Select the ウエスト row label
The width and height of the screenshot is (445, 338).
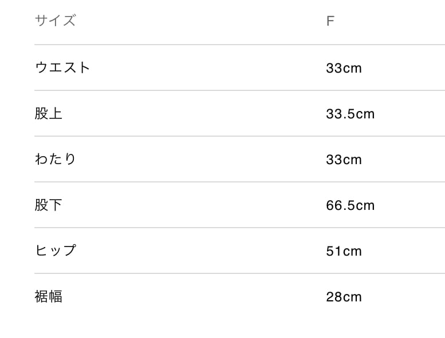click(62, 67)
